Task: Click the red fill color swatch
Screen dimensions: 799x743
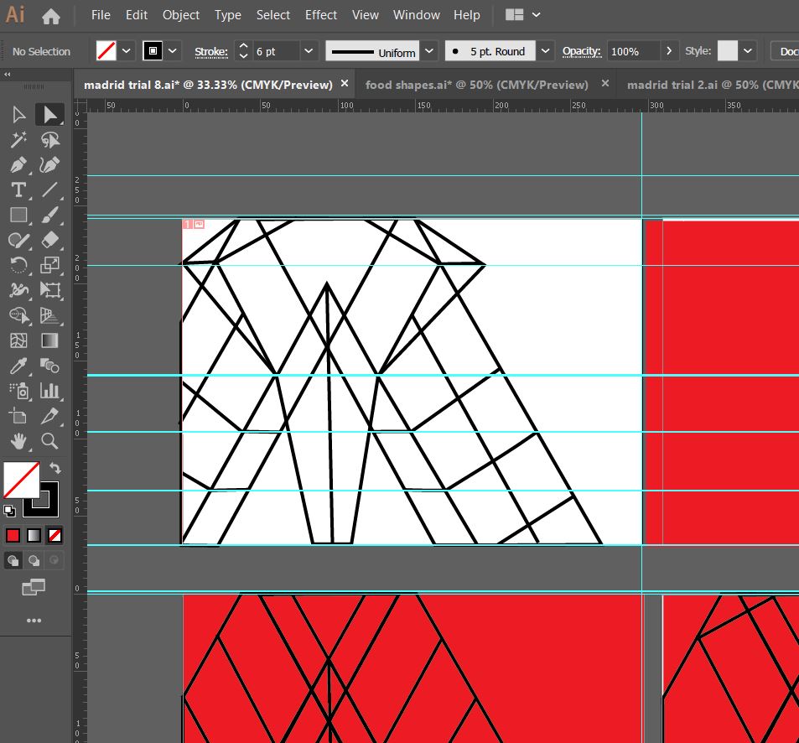Action: (13, 535)
